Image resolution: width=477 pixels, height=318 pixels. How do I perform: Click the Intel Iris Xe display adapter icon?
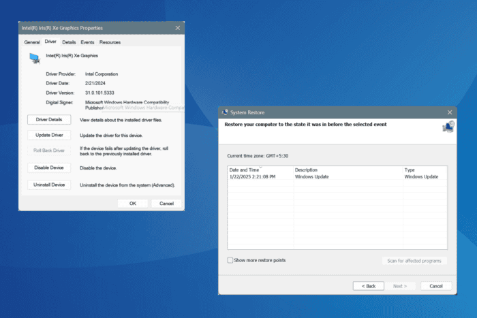(x=35, y=58)
